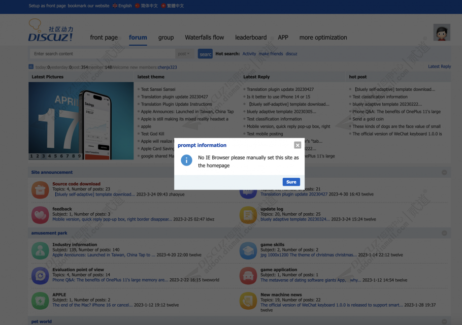Click Industry information forum icon
The height and width of the screenshot is (325, 462).
(40, 250)
